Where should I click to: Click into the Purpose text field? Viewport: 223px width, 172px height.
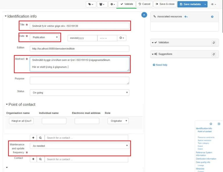(79, 80)
